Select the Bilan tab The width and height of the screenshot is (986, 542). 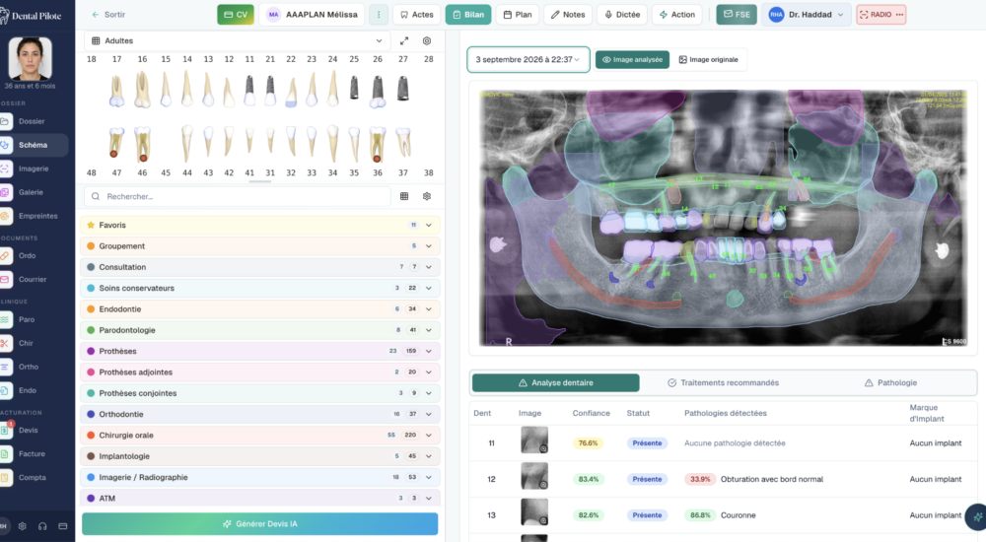pos(468,15)
